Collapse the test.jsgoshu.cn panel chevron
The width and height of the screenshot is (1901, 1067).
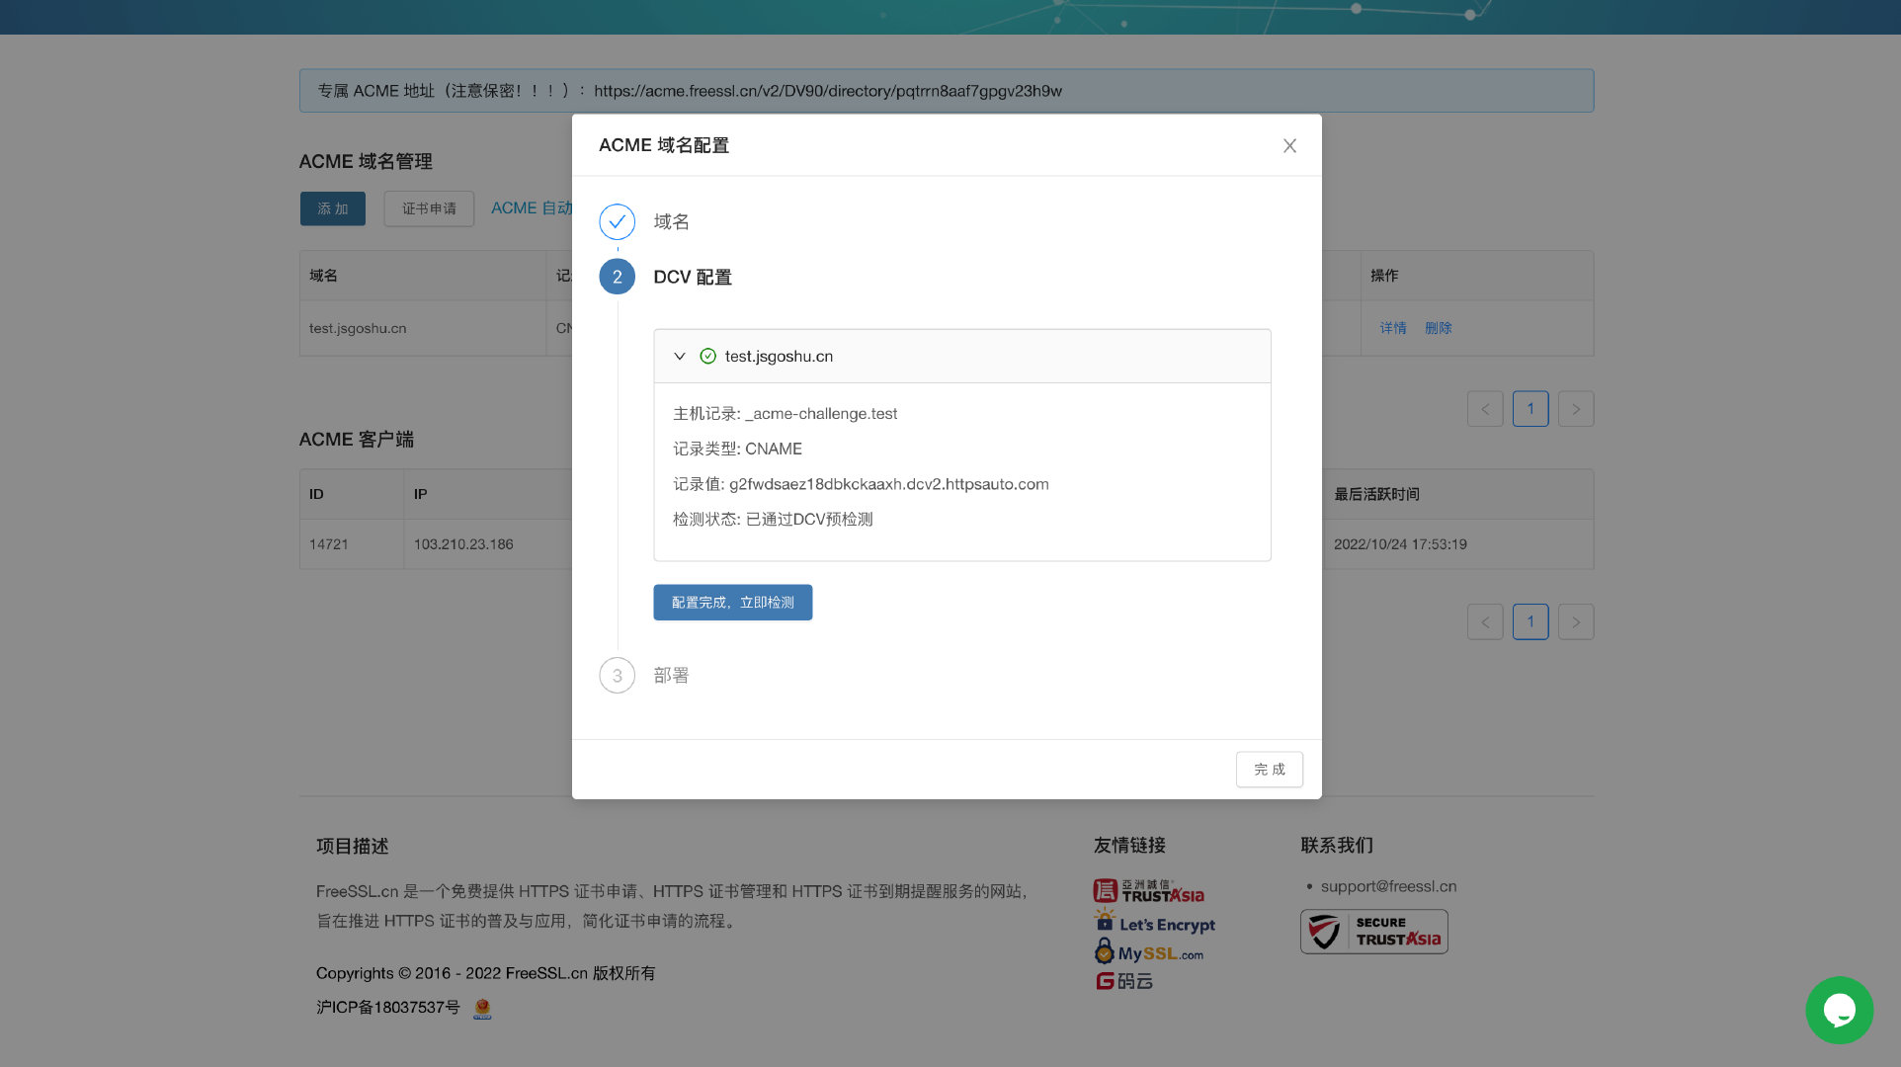(x=680, y=357)
